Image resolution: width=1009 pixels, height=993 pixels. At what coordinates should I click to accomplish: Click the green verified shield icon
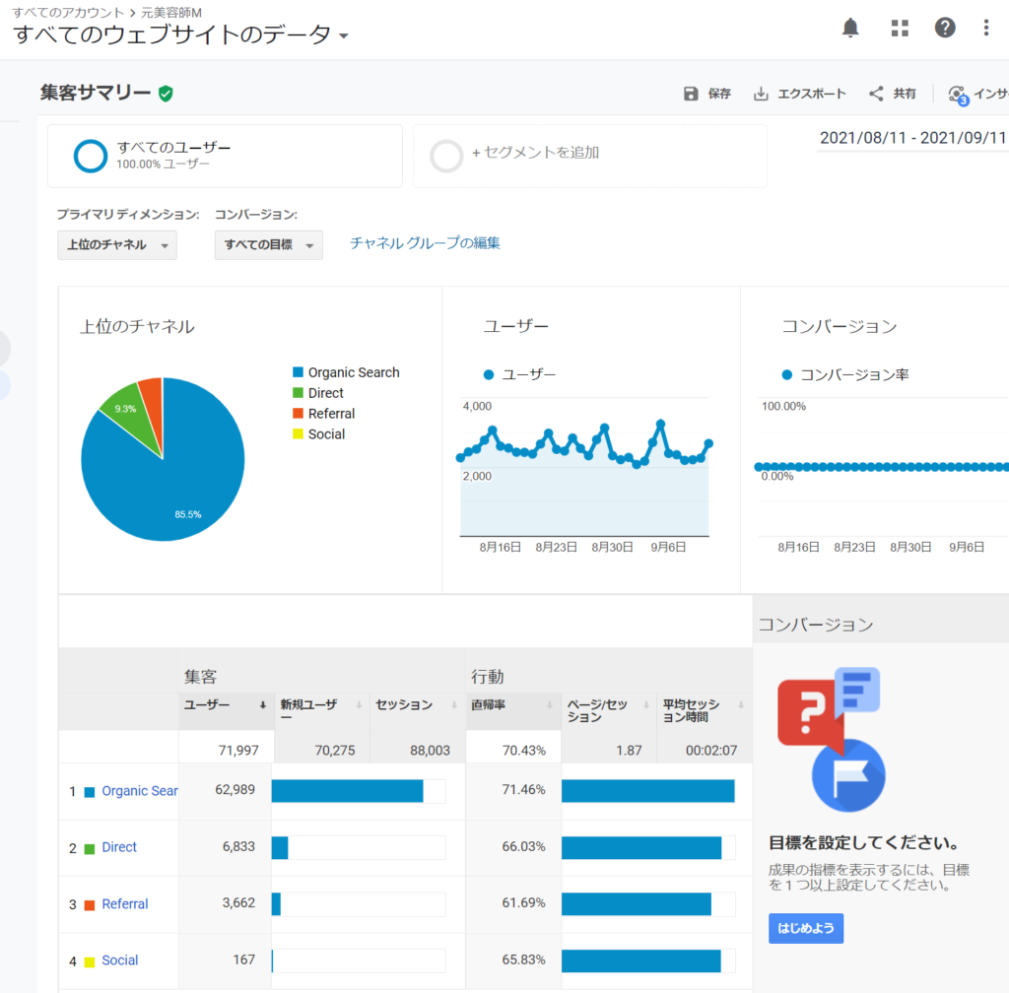(x=166, y=94)
